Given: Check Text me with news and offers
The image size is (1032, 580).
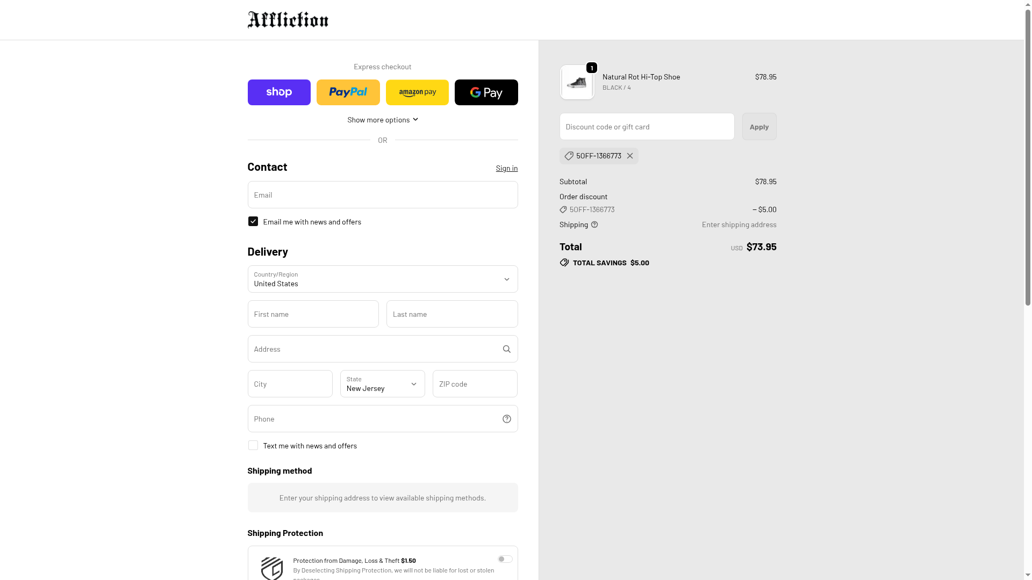Looking at the screenshot, I should pos(253,445).
